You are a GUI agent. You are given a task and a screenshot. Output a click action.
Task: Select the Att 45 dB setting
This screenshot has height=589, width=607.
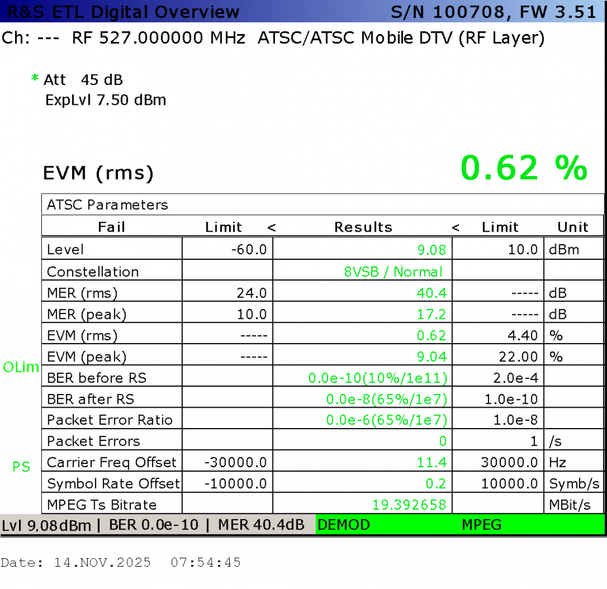[83, 80]
